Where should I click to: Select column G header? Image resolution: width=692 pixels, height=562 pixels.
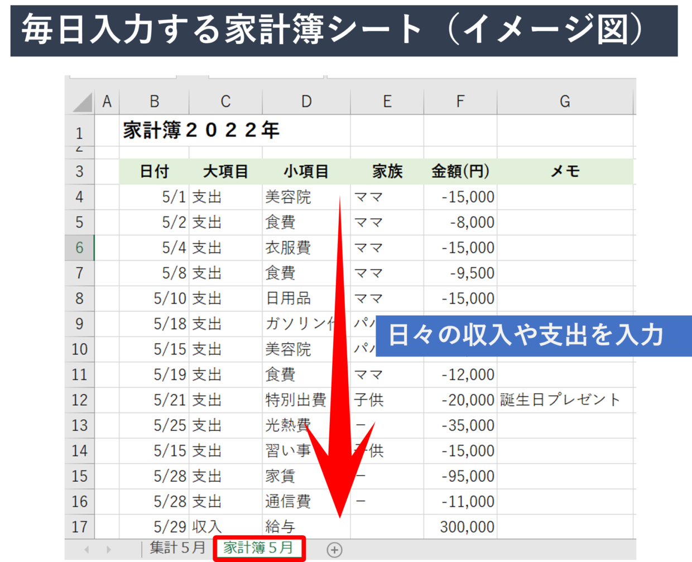coord(565,102)
